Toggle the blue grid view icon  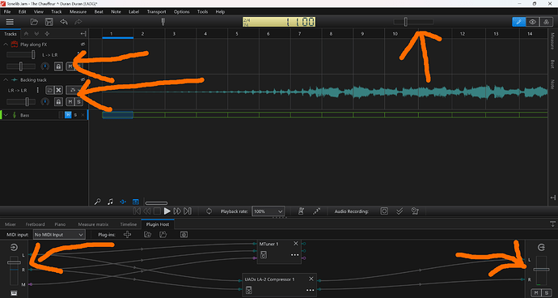coord(136,202)
